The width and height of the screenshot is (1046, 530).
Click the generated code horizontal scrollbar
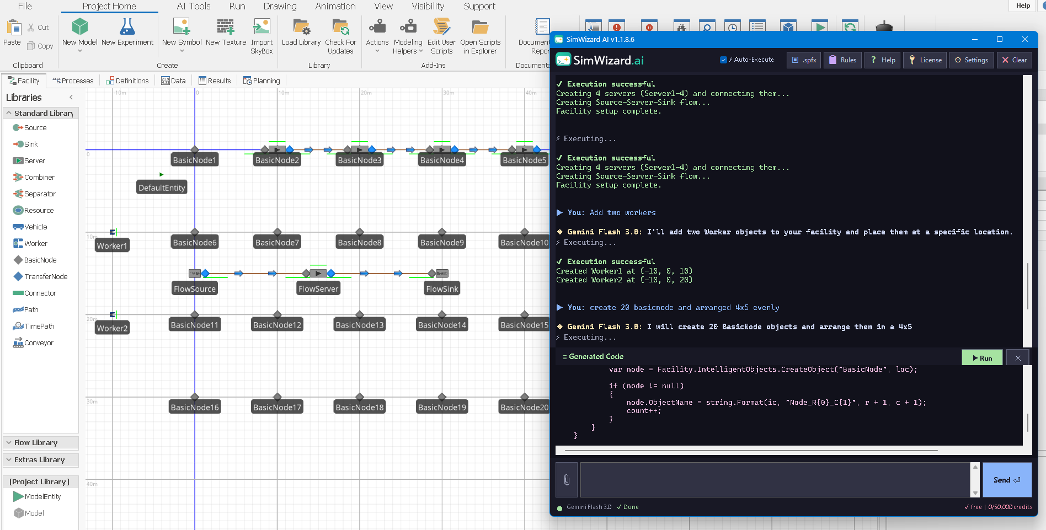pyautogui.click(x=750, y=451)
